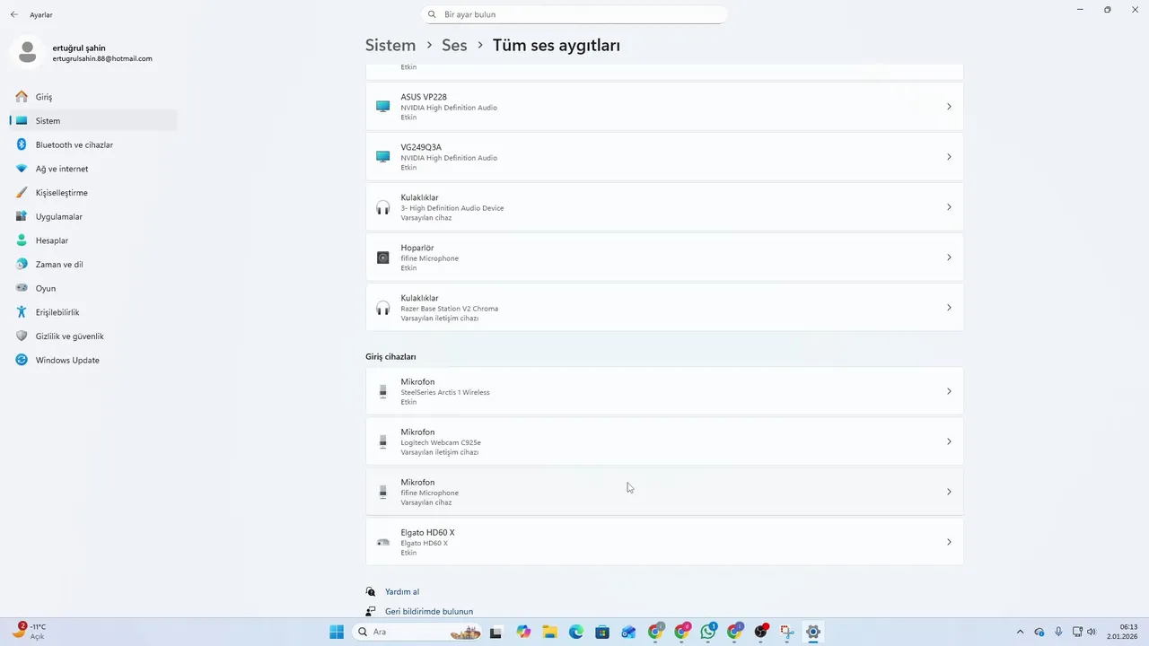Viewport: 1149px width, 646px height.
Task: Open Outlook from the taskbar
Action: coord(628,632)
